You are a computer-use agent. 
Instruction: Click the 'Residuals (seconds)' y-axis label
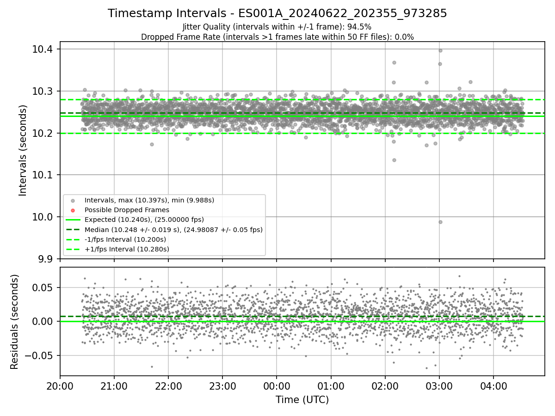pyautogui.click(x=14, y=322)
